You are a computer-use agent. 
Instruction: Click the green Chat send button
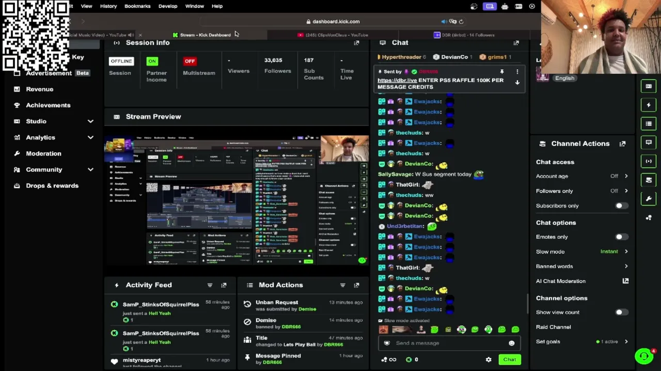pos(510,360)
